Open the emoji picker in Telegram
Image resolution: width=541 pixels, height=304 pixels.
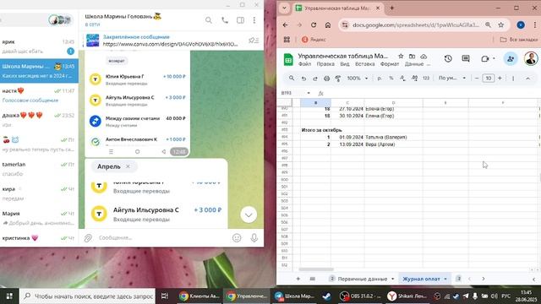coord(237,238)
